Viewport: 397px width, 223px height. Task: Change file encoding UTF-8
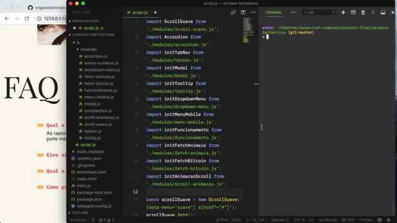click(x=299, y=220)
